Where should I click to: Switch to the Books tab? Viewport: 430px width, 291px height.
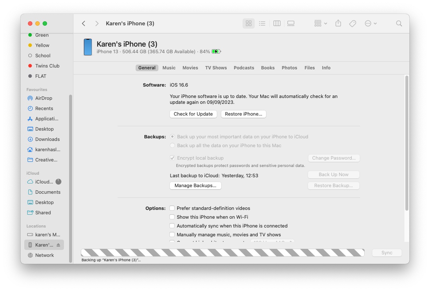point(268,68)
